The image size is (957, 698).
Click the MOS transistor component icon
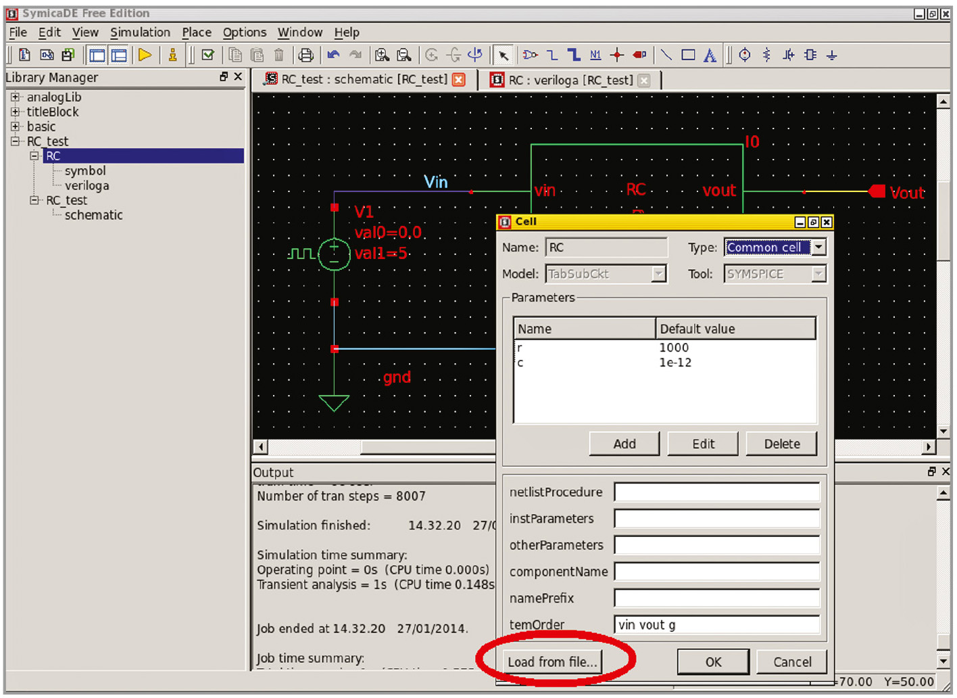tap(789, 55)
